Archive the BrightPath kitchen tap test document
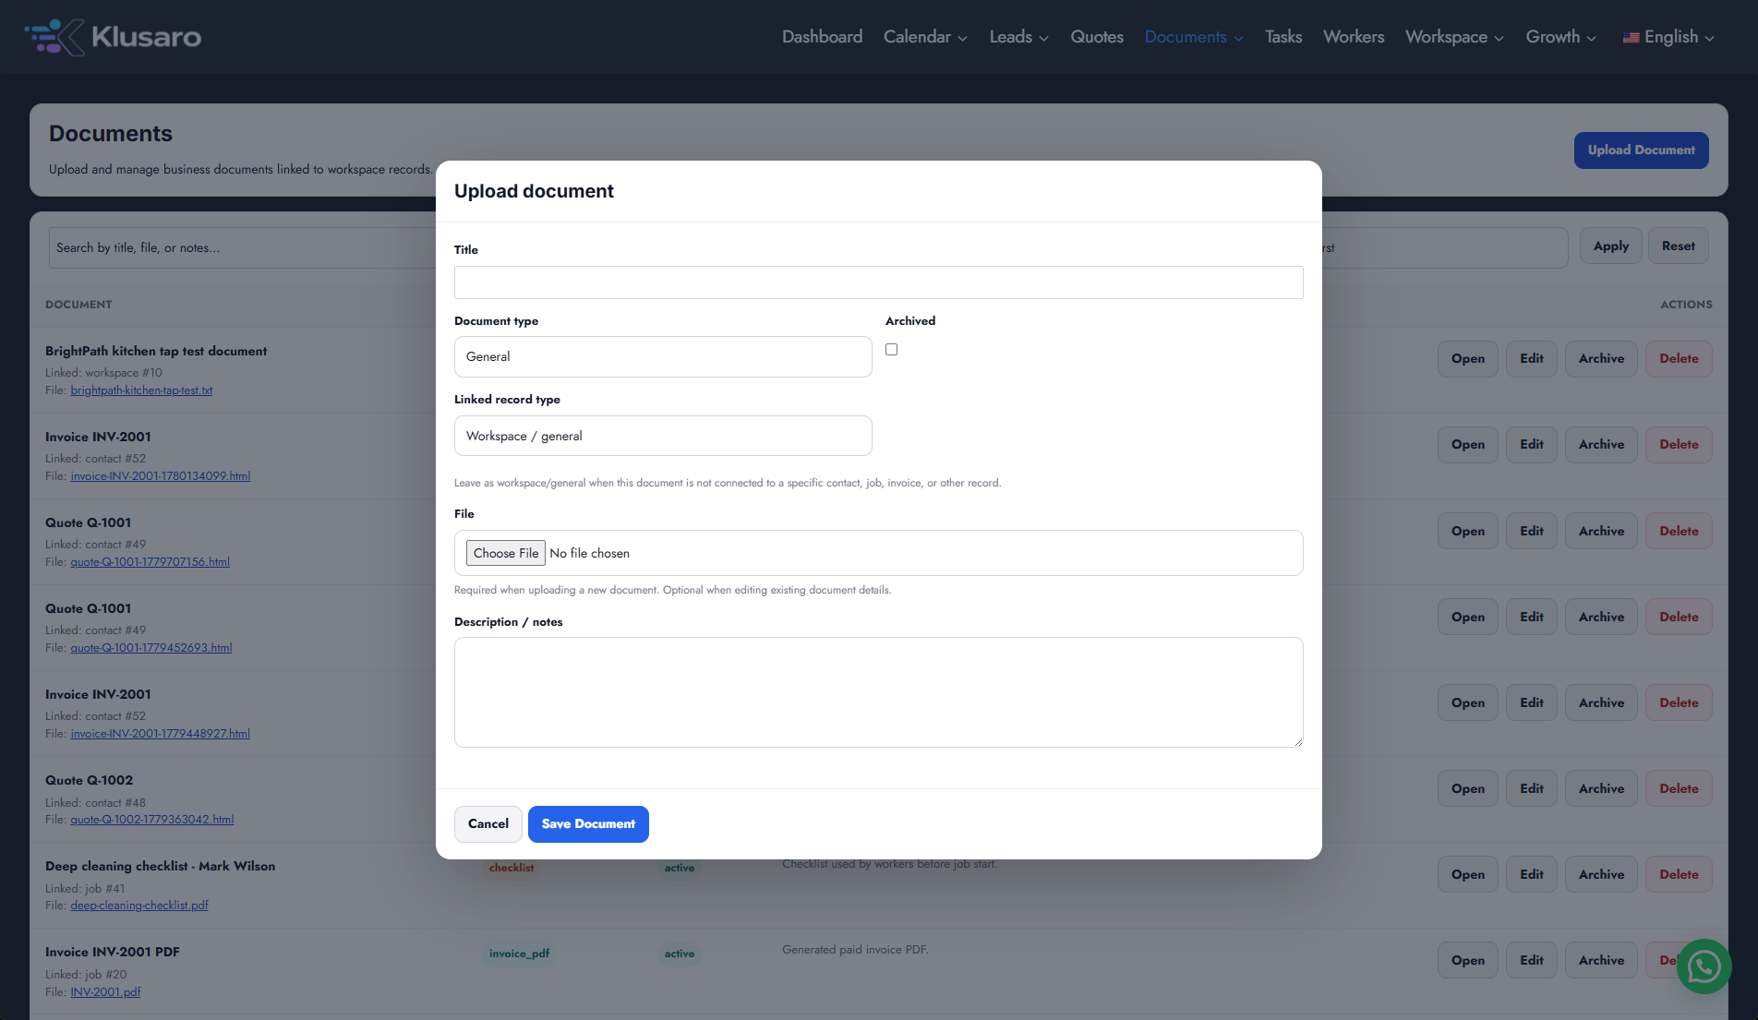The width and height of the screenshot is (1758, 1020). (x=1602, y=359)
